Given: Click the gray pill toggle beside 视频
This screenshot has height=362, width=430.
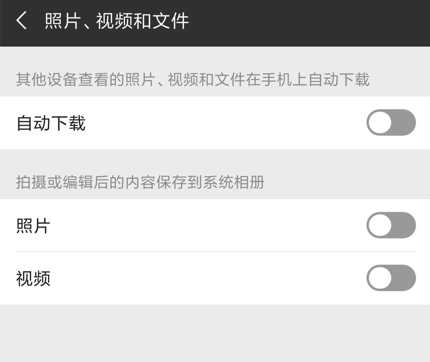Looking at the screenshot, I should (x=390, y=278).
